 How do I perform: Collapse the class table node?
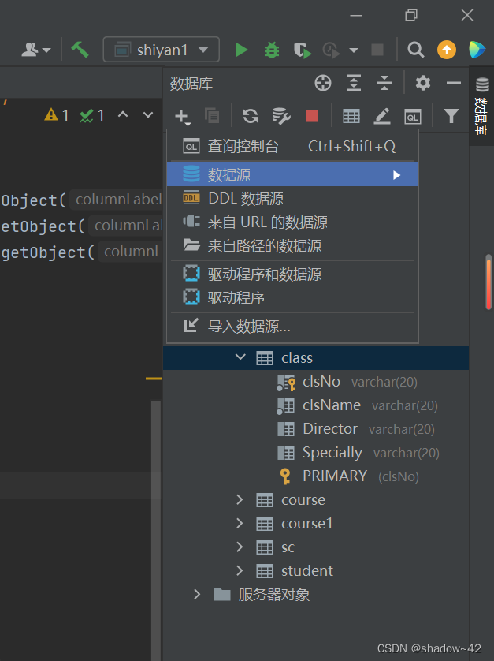[240, 357]
